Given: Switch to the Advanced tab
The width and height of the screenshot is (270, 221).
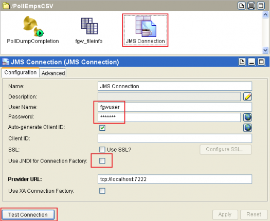Looking at the screenshot, I should (x=53, y=73).
